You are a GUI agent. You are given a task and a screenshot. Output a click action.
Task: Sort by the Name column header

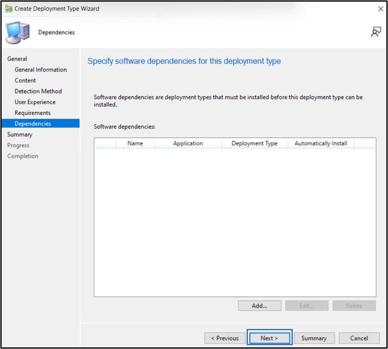click(135, 144)
